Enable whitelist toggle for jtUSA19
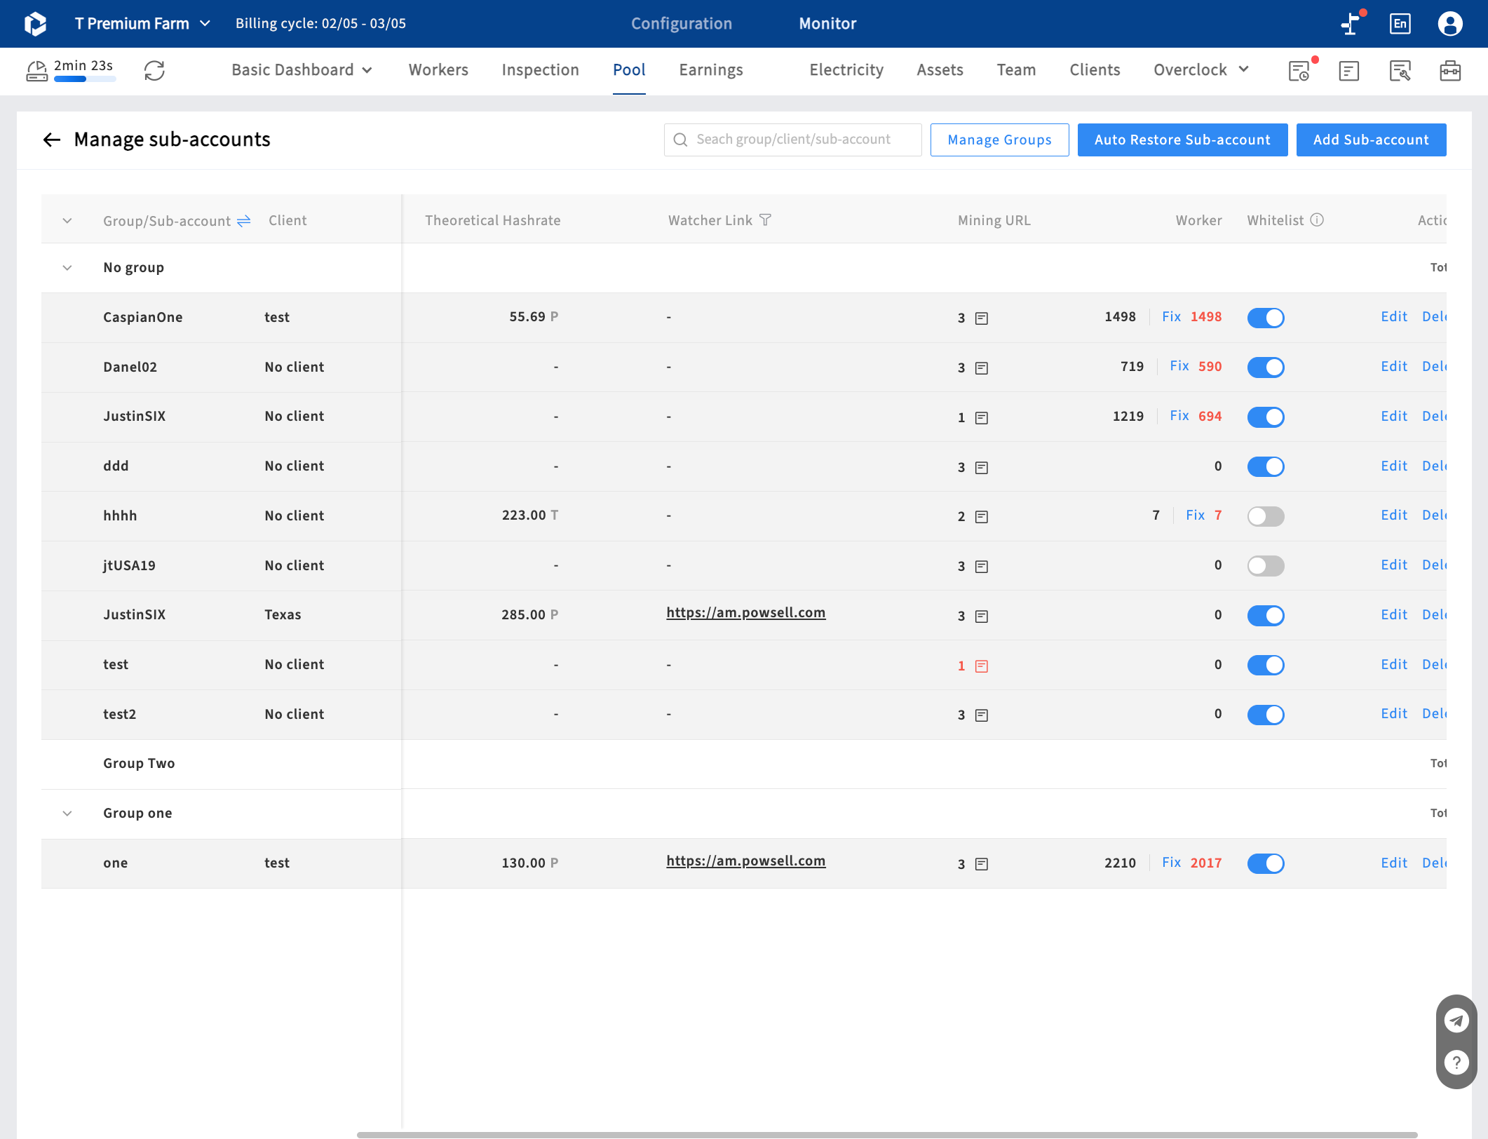The image size is (1488, 1139). pos(1265,566)
